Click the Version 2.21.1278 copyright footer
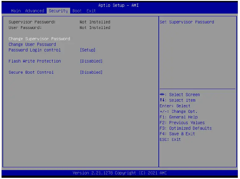Screen dimensions: 240x179 pos(120,173)
